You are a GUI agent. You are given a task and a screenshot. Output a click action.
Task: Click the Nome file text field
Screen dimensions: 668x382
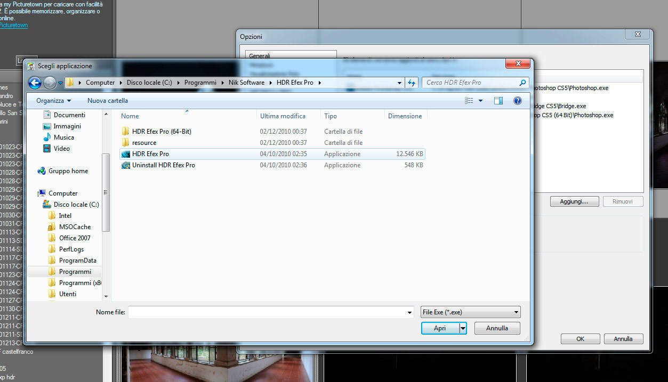click(267, 312)
